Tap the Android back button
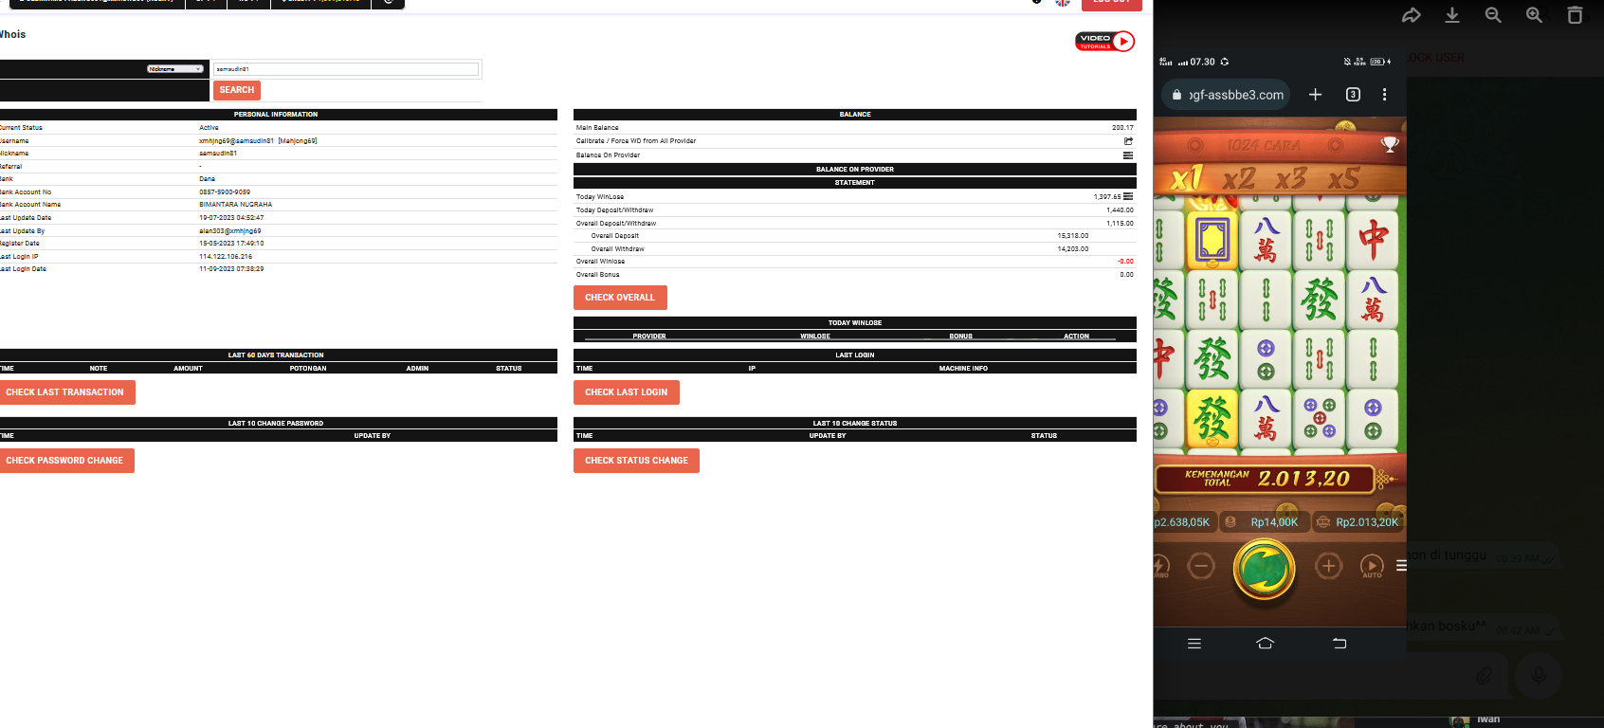 click(1340, 644)
